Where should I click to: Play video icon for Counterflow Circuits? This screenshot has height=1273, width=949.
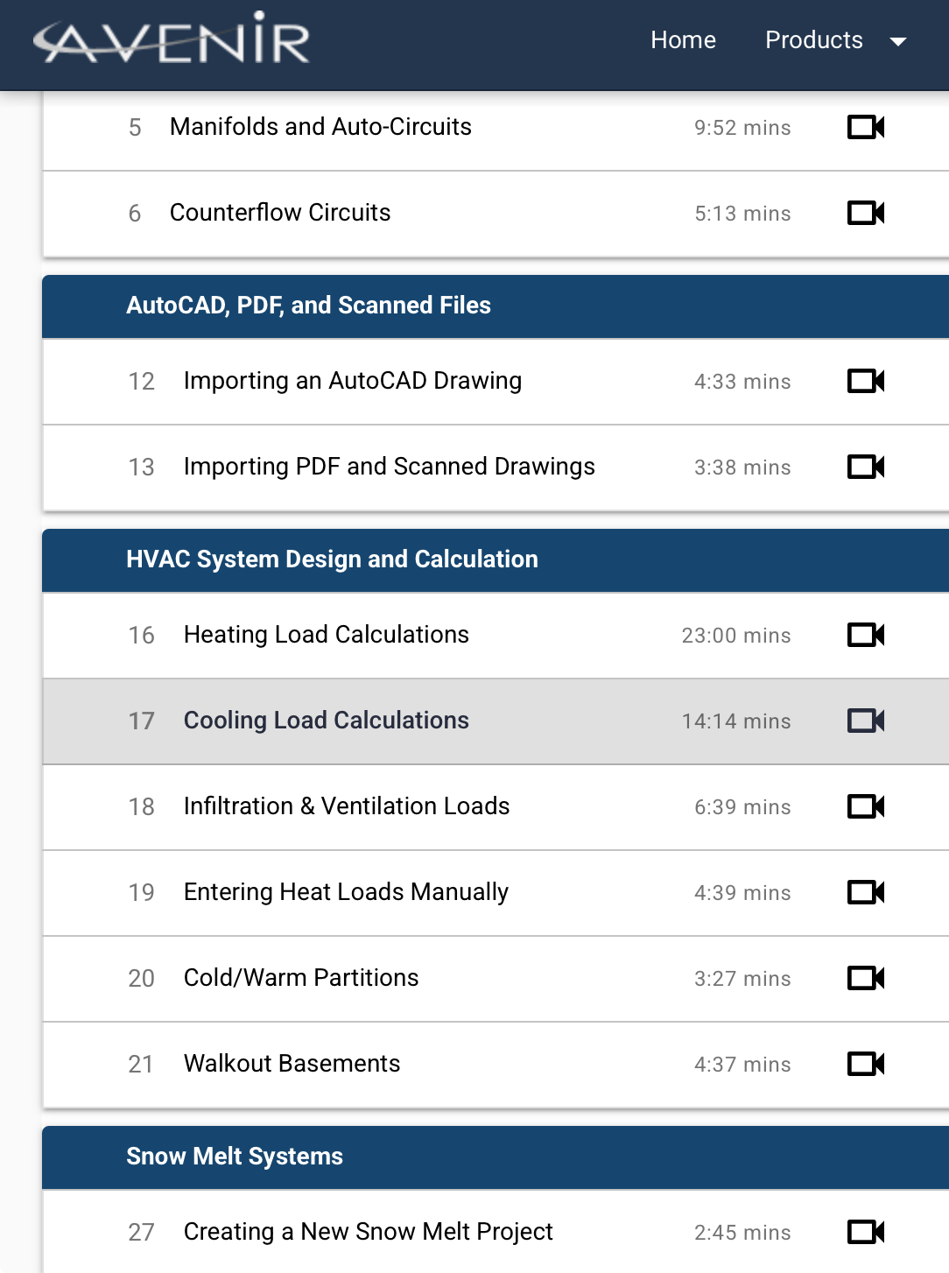point(866,213)
